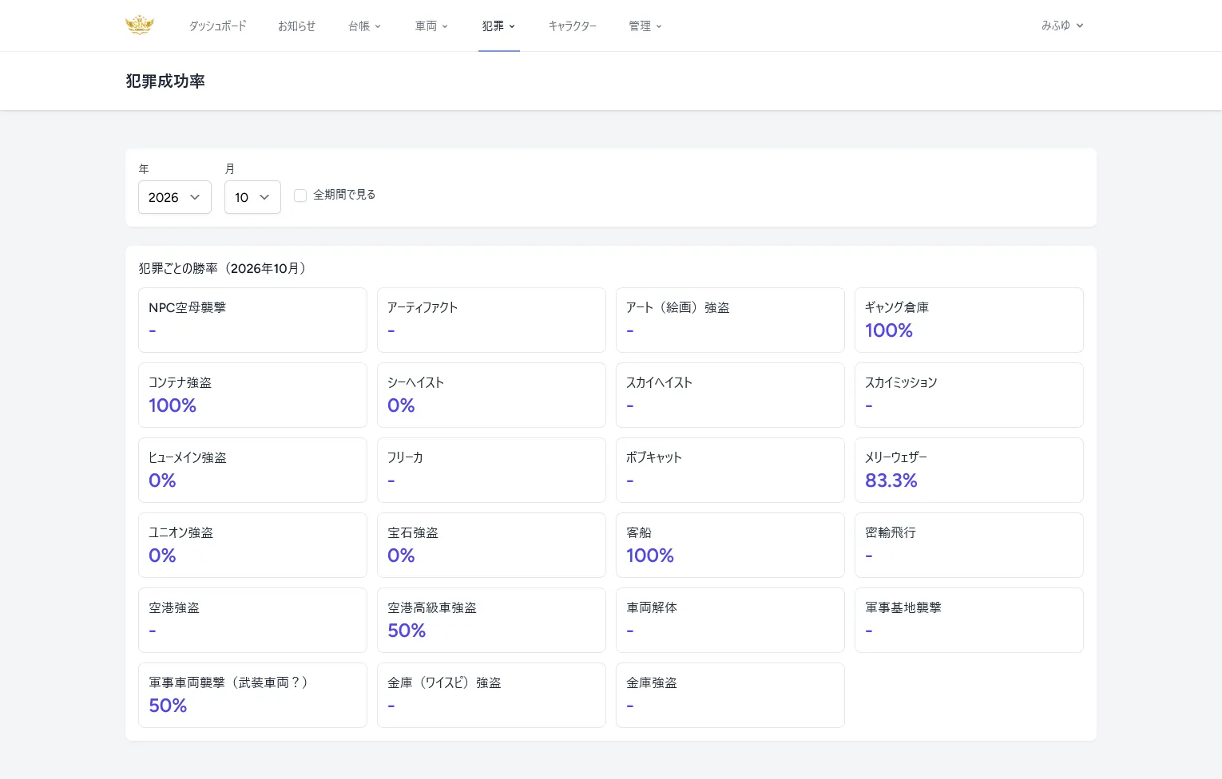
Task: Open the 犯罪 navigation menu
Action: click(498, 26)
